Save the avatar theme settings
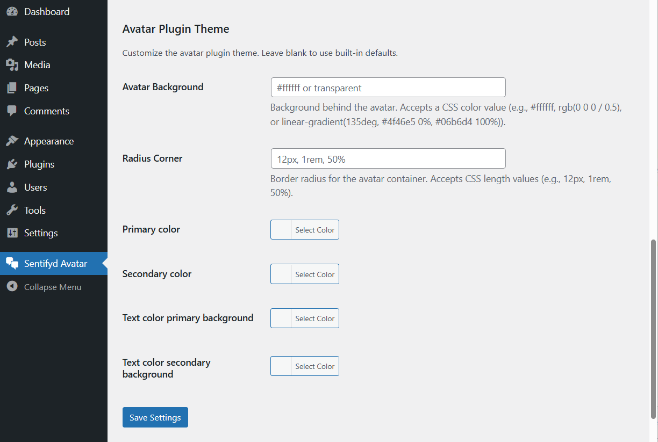The width and height of the screenshot is (658, 442). (155, 417)
